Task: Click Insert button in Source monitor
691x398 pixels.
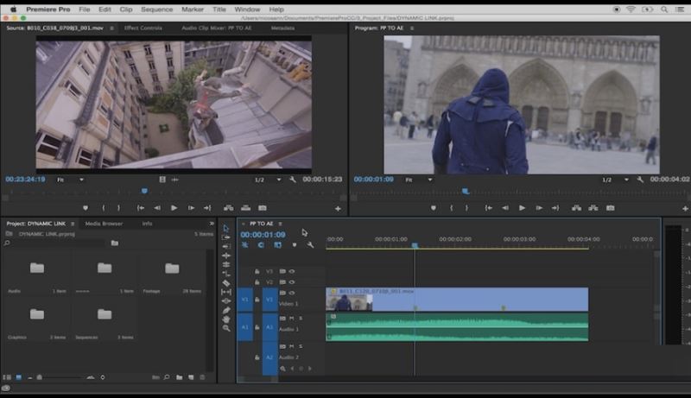Action: (228, 208)
